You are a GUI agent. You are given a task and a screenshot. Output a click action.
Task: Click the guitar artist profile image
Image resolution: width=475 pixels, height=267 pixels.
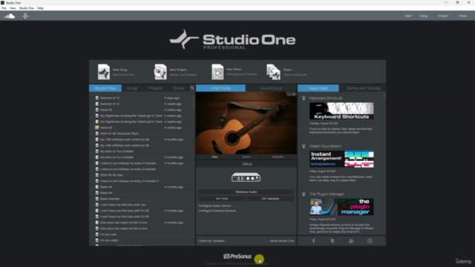coord(246,123)
